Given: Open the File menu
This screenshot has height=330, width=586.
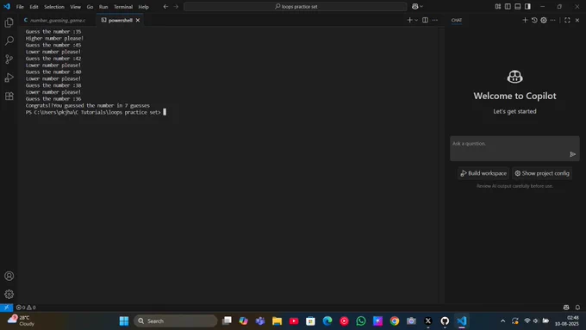Looking at the screenshot, I should point(20,7).
